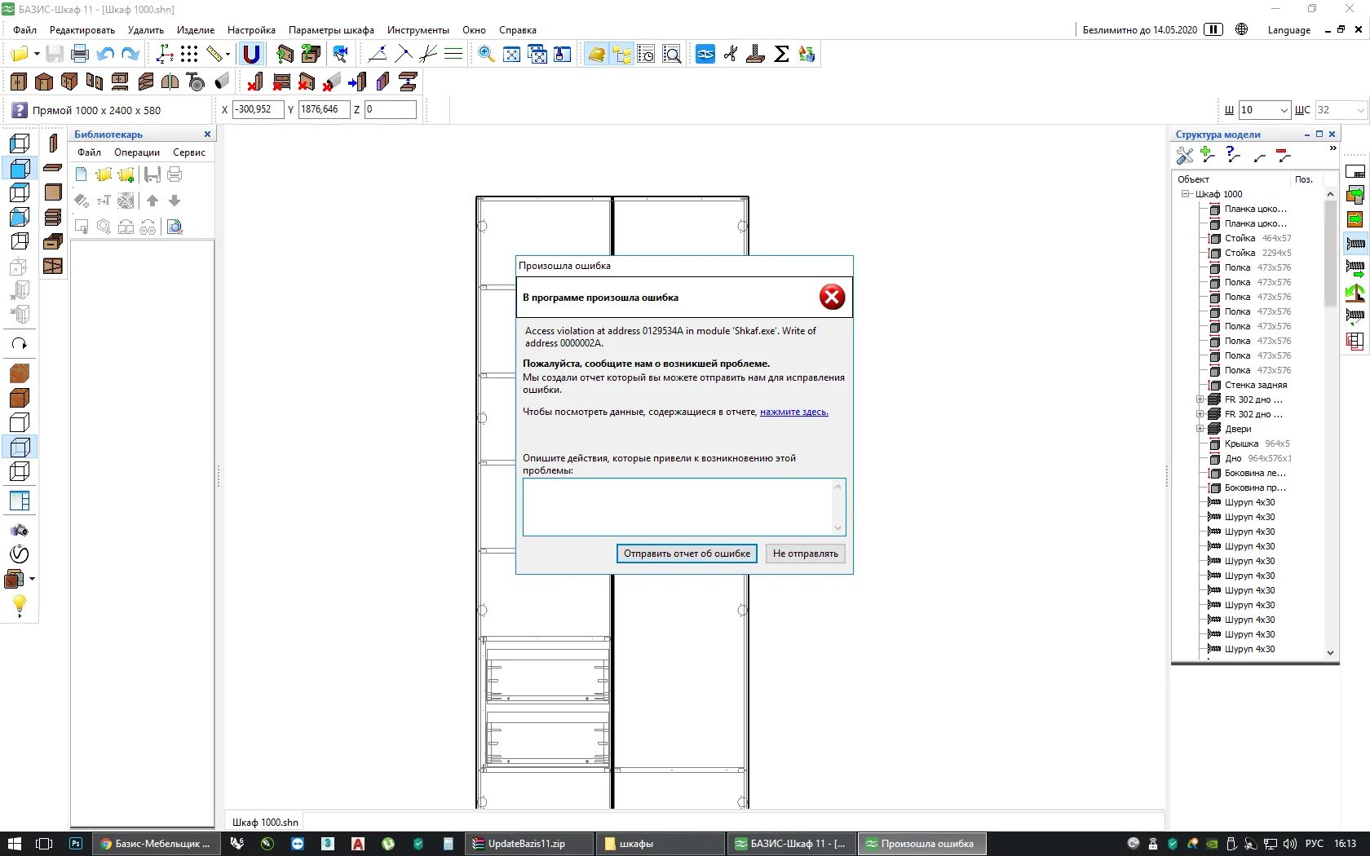Click the stacked shelves icon in left palette
The height and width of the screenshot is (856, 1370).
[53, 217]
